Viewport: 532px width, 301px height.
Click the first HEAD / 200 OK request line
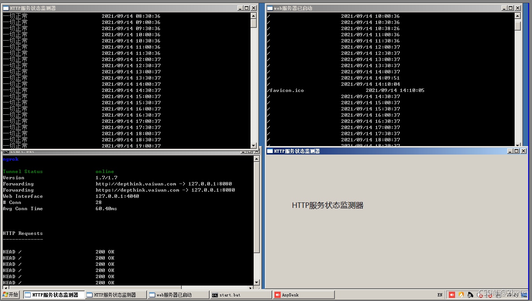tap(58, 252)
